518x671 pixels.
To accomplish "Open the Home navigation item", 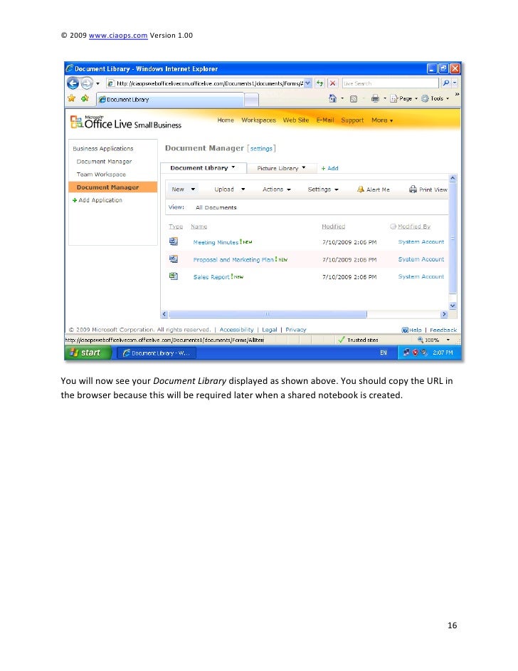I will click(x=226, y=120).
